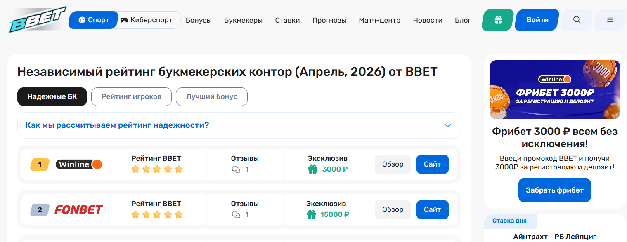627x242 pixels.
Task: Open the Блог menu item
Action: (463, 20)
